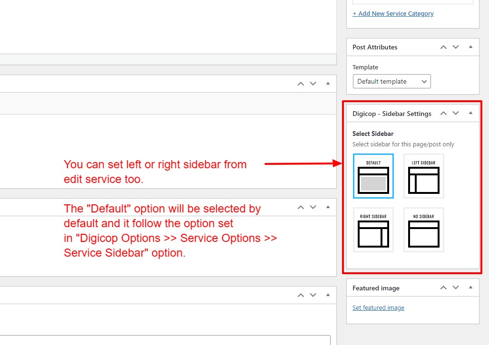Collapse the Featured image panel
This screenshot has height=345, width=489.
coord(470,288)
